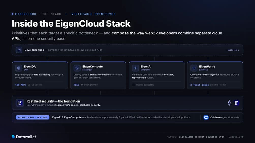Click the Developer apps icon
The image size is (255, 143).
click(19, 50)
